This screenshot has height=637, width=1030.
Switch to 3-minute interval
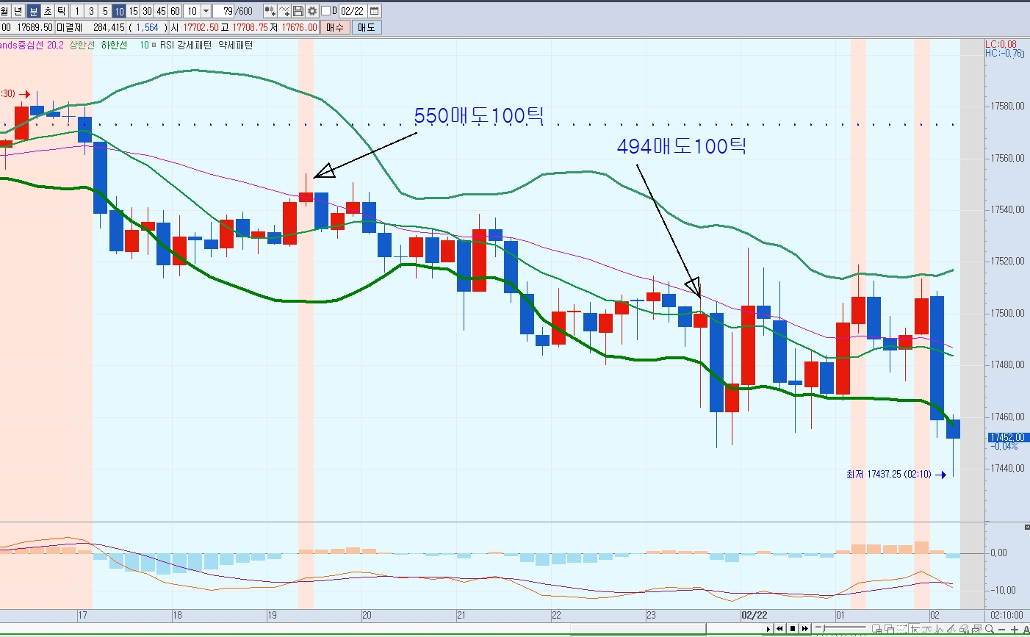pos(91,11)
